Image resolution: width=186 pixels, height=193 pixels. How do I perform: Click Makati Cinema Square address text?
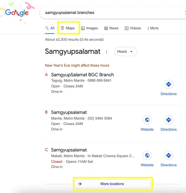coord(111,156)
